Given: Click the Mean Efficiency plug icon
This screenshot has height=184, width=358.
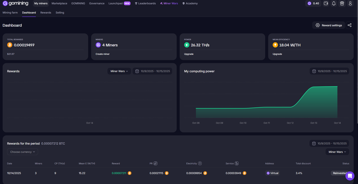Looking at the screenshot, I should coord(275,45).
